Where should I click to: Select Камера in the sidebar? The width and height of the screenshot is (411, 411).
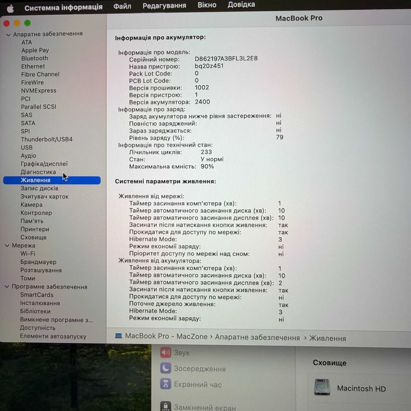[32, 205]
